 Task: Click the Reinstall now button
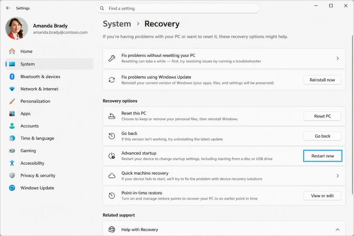pos(322,80)
